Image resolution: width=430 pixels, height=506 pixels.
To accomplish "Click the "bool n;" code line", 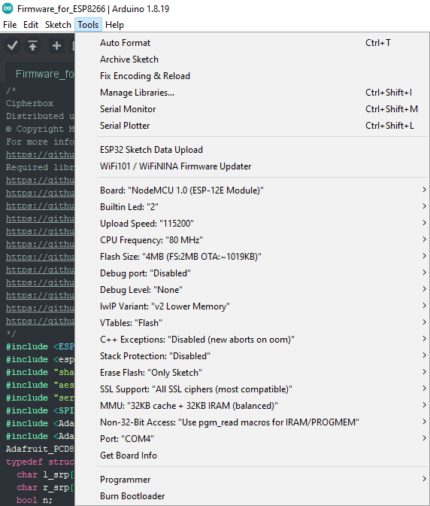I will coord(34,500).
